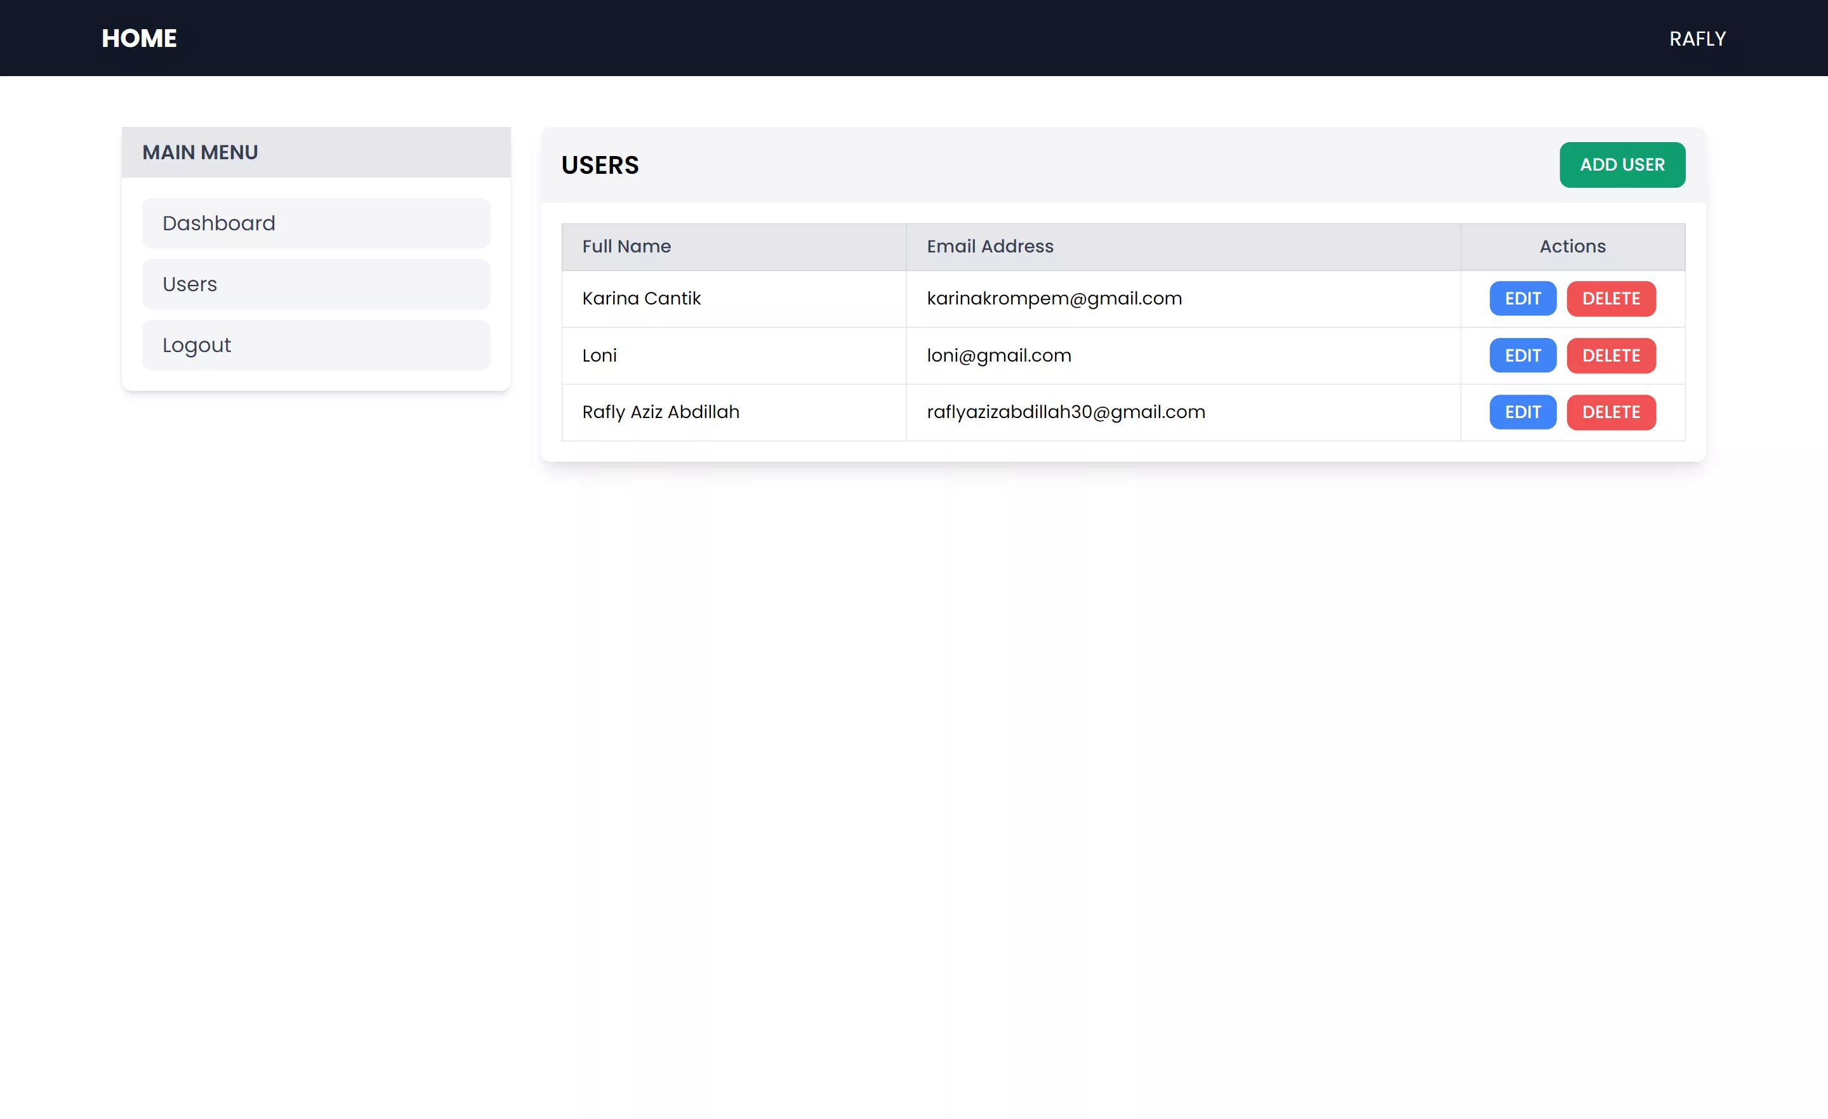The image size is (1828, 1119).
Task: Click the Actions column header
Action: [x=1572, y=246]
